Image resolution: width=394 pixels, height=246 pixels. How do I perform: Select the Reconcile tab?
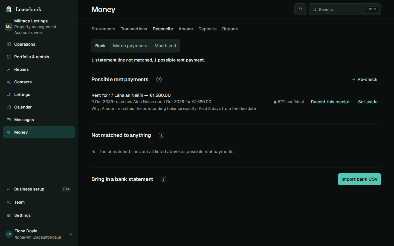[163, 29]
